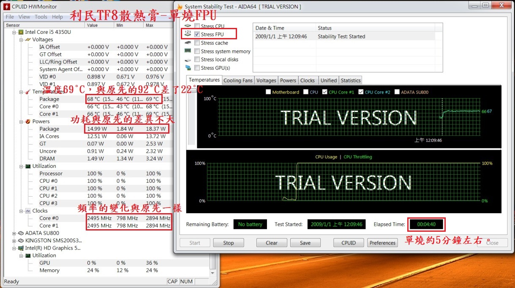Screen dimensions: 515x288
Task: Click the Stress FPU 123 icon
Action: click(188, 34)
